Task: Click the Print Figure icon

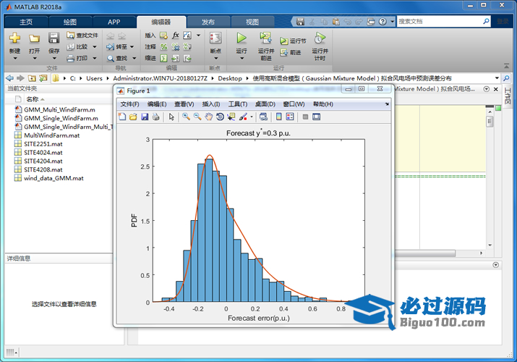Action: pos(156,117)
